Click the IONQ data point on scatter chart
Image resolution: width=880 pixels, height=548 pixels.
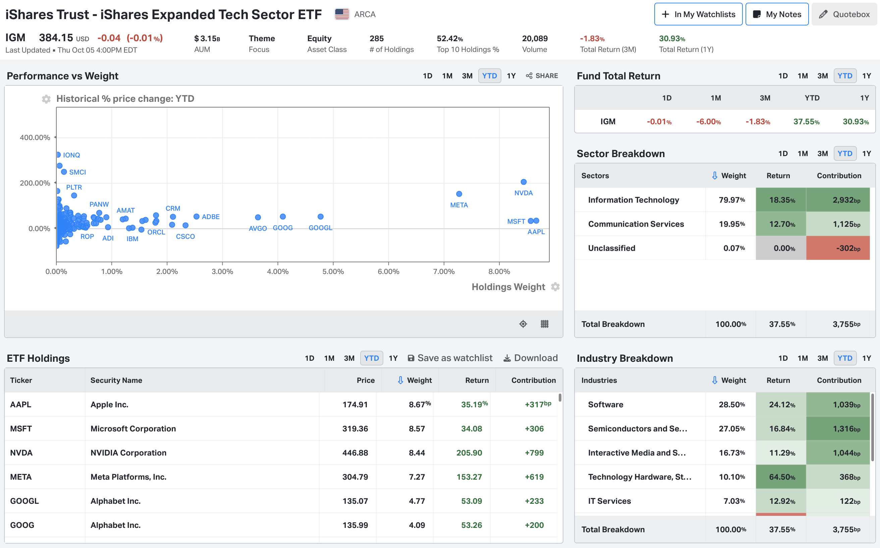click(x=58, y=155)
